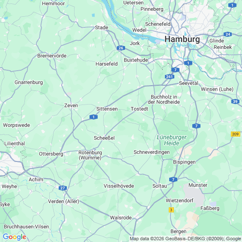Click the A7 shield near Soltau
The width and height of the screenshot is (242, 242).
(173, 179)
